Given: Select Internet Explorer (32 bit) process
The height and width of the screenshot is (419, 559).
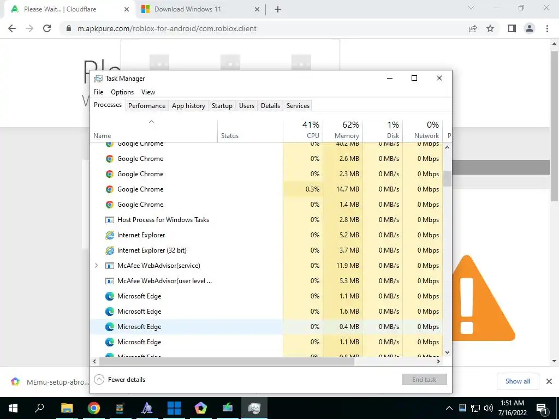Looking at the screenshot, I should point(266,250).
